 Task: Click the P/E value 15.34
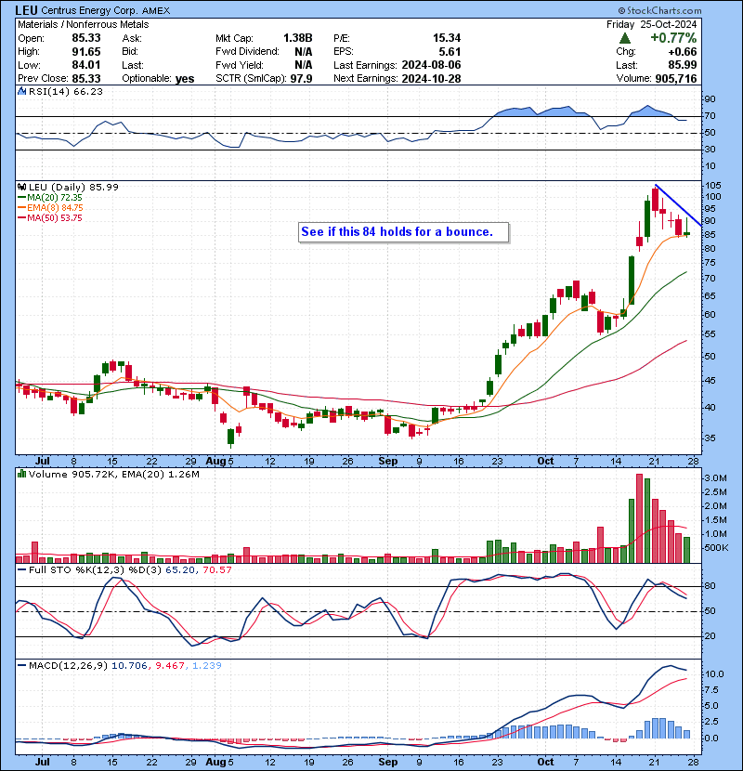[x=447, y=38]
